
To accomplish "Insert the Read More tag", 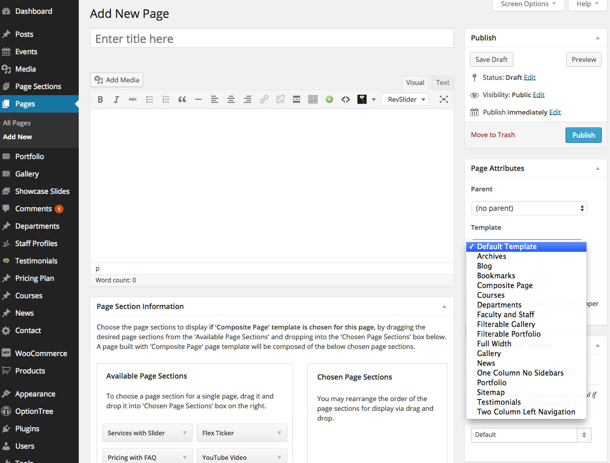I will point(297,99).
